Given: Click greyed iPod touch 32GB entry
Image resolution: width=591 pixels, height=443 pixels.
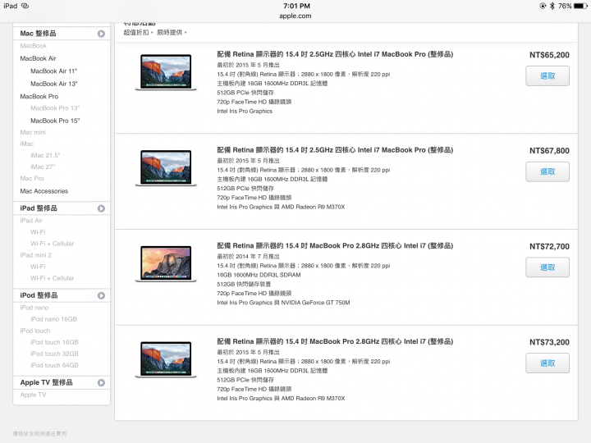Looking at the screenshot, I should pos(54,354).
